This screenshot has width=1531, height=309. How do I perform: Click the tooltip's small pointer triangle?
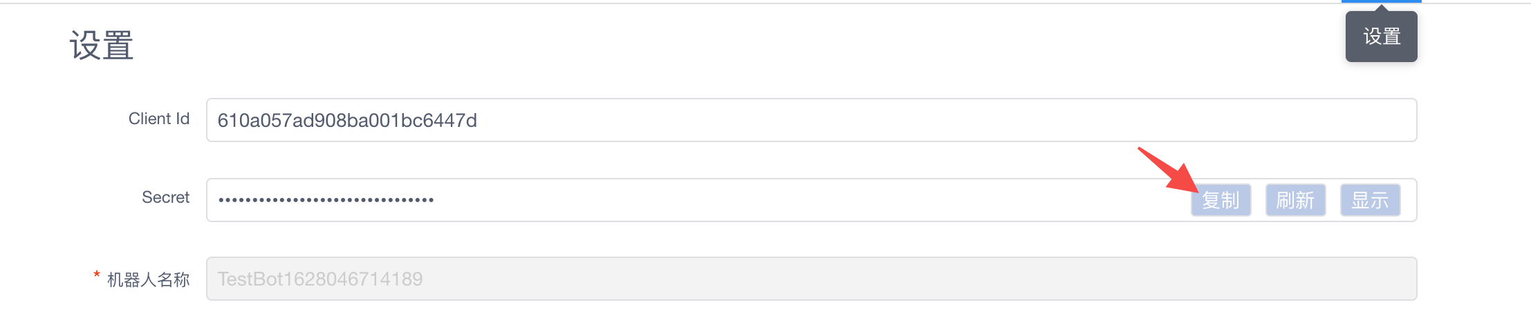click(1381, 8)
